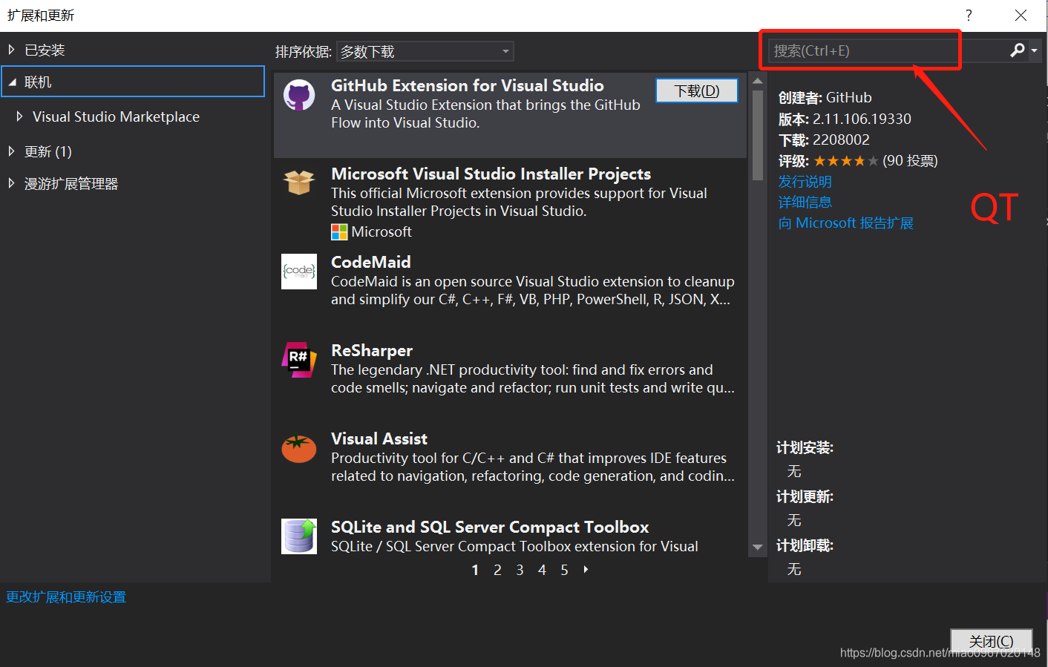Open the help question mark button
This screenshot has width=1048, height=667.
[x=969, y=15]
